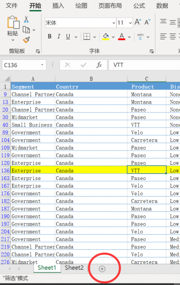Select column C header
The width and height of the screenshot is (180, 285).
(x=147, y=79)
